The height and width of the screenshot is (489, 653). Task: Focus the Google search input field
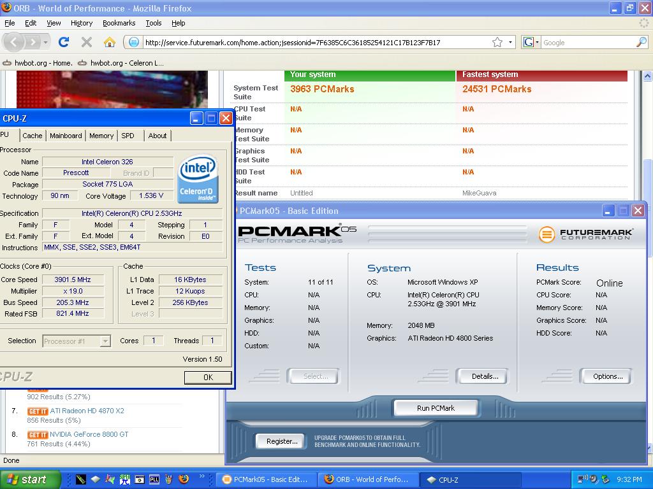[589, 43]
